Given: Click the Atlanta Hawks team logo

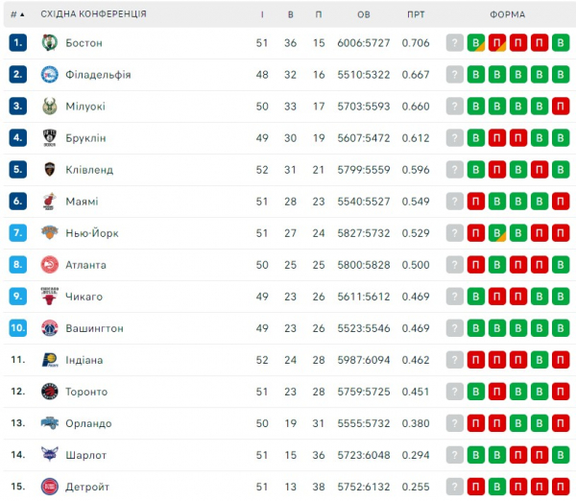Looking at the screenshot, I should click(50, 265).
